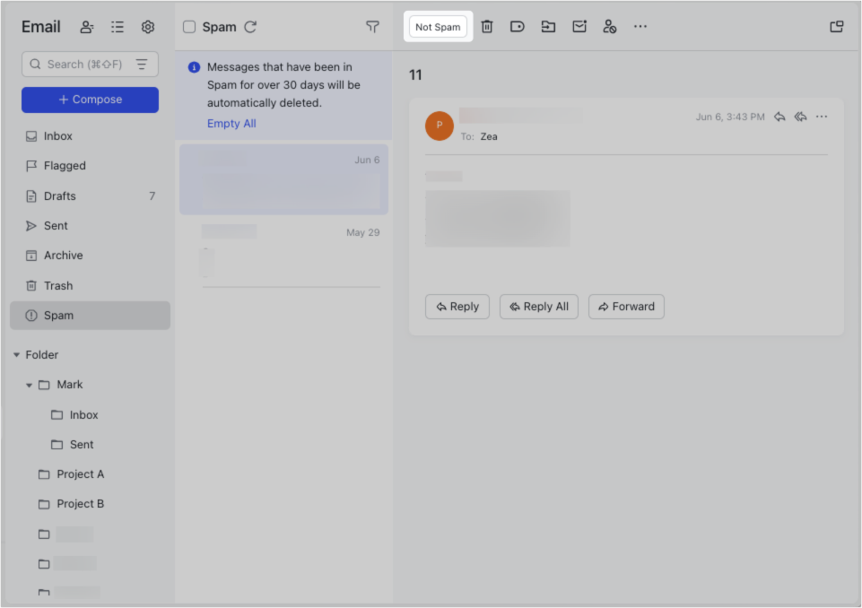The image size is (862, 608).
Task: Collapse the Mark folder tree
Action: pyautogui.click(x=30, y=384)
